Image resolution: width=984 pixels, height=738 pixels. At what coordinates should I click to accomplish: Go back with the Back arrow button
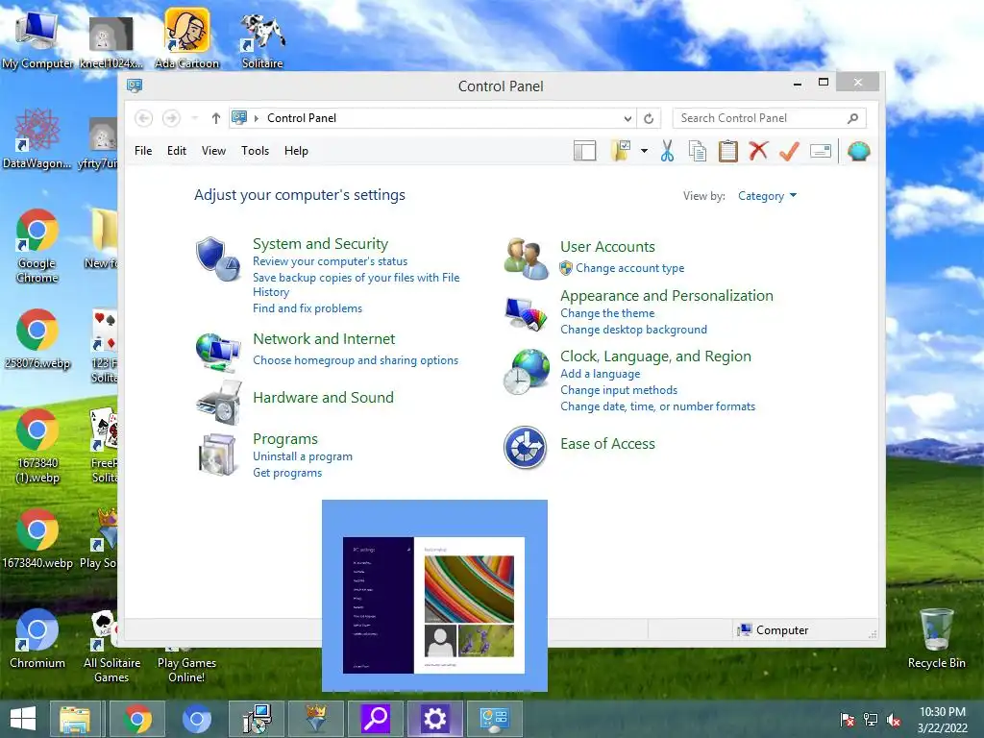pyautogui.click(x=144, y=118)
